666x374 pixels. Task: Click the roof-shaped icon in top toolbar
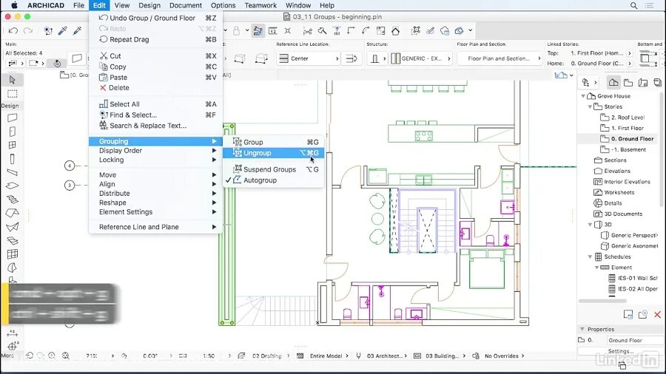395,30
